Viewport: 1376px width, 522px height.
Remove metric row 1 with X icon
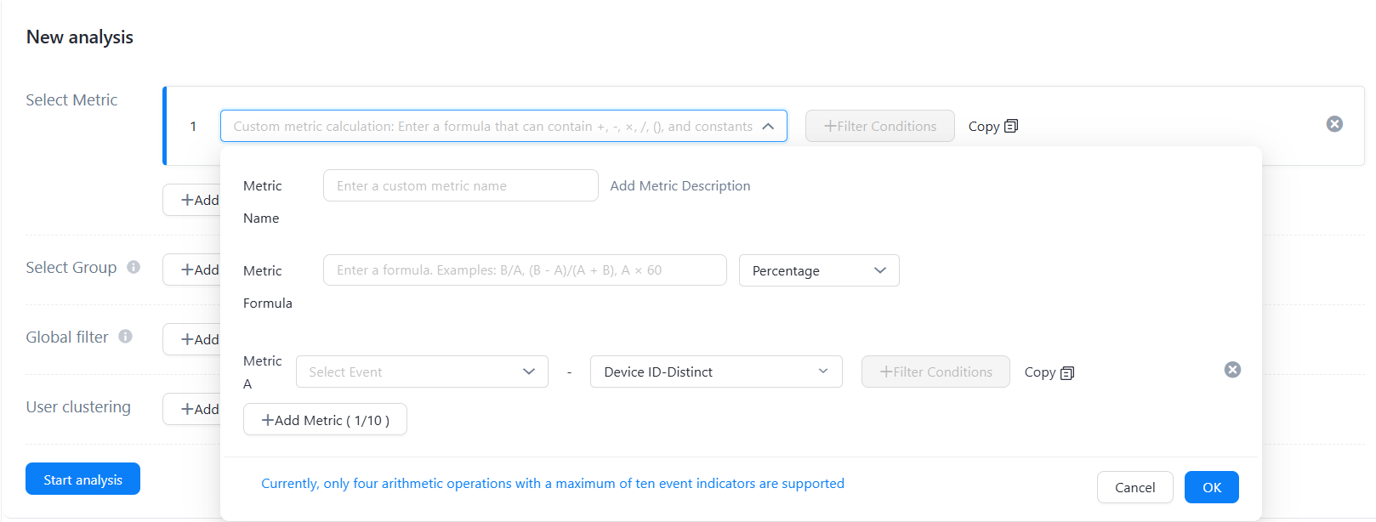coord(1334,124)
